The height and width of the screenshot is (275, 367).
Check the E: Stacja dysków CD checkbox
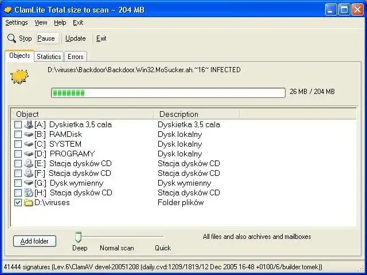[18, 164]
